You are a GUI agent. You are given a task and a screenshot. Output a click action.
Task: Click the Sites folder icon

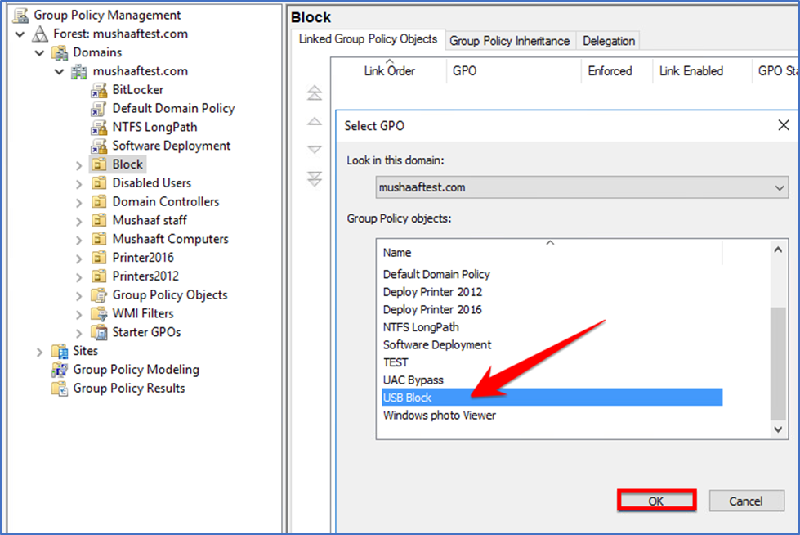point(60,351)
